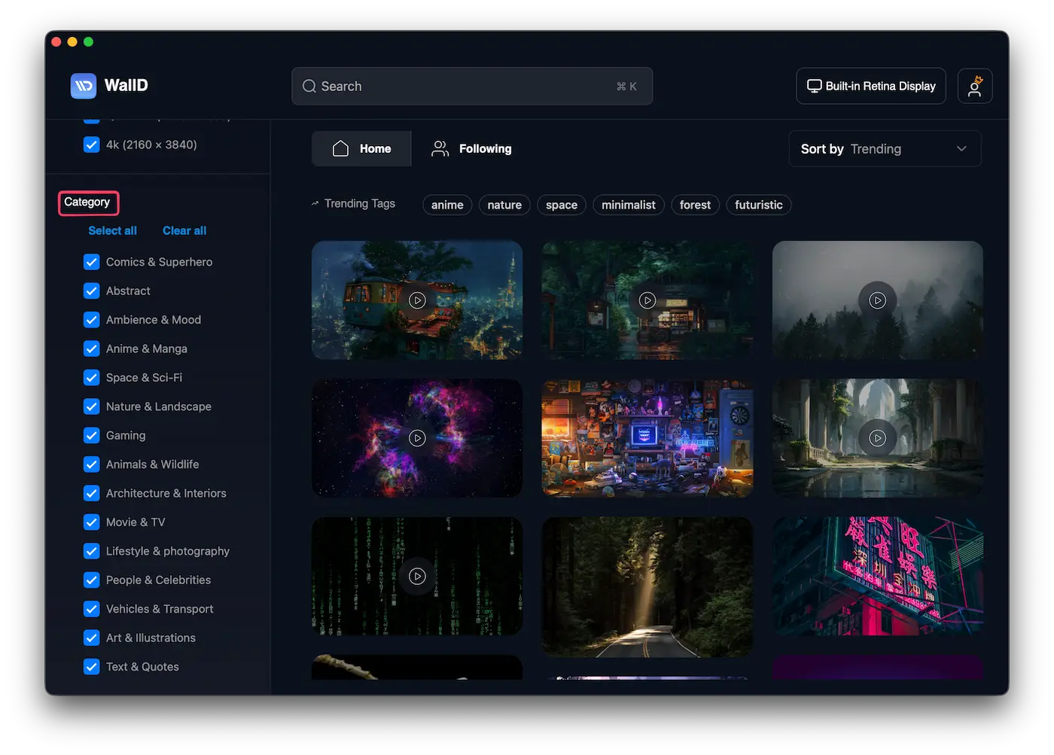
Task: Switch to the Following tab
Action: [472, 149]
